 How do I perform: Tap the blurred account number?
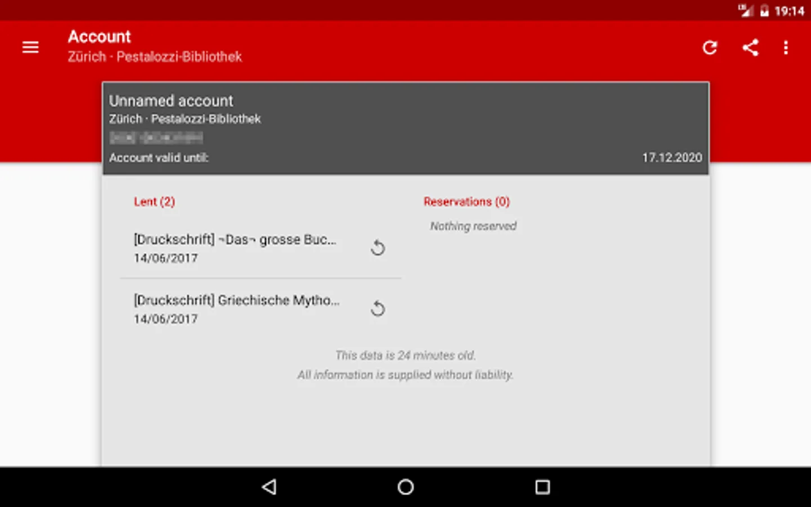coord(156,137)
